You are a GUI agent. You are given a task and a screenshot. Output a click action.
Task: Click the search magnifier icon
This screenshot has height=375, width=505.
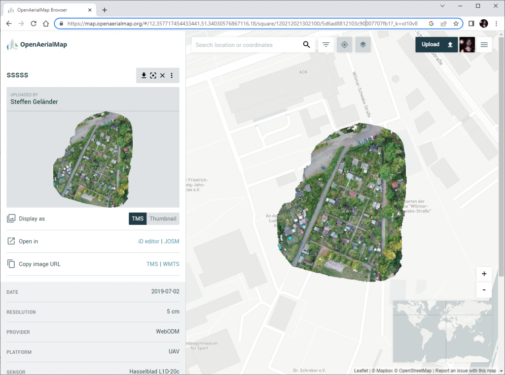(x=306, y=44)
